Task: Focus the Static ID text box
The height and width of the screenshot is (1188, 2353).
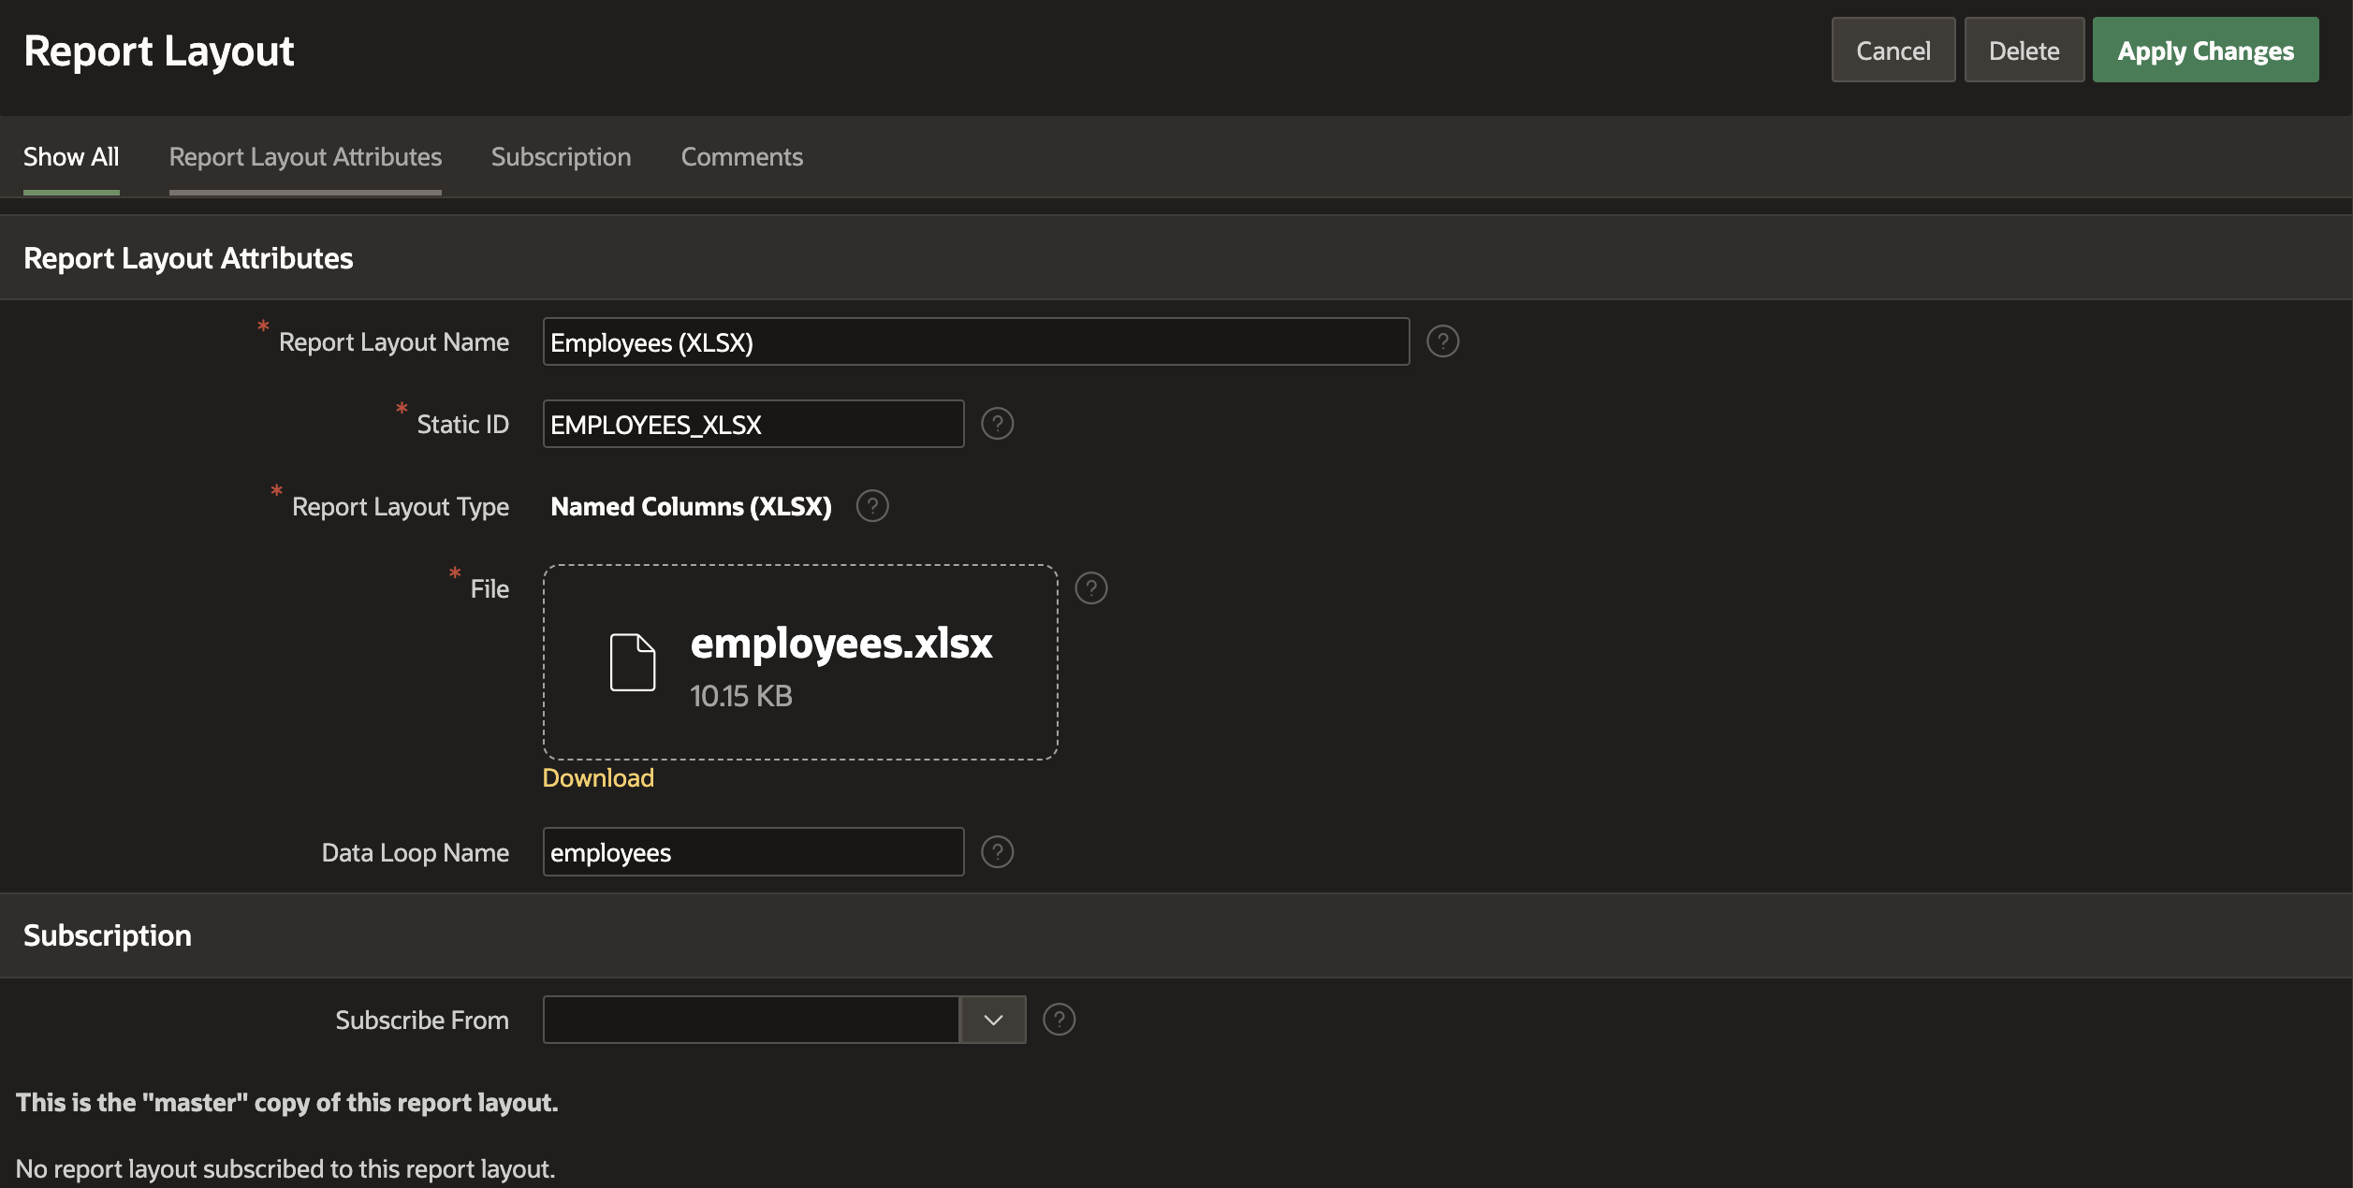Action: (753, 425)
